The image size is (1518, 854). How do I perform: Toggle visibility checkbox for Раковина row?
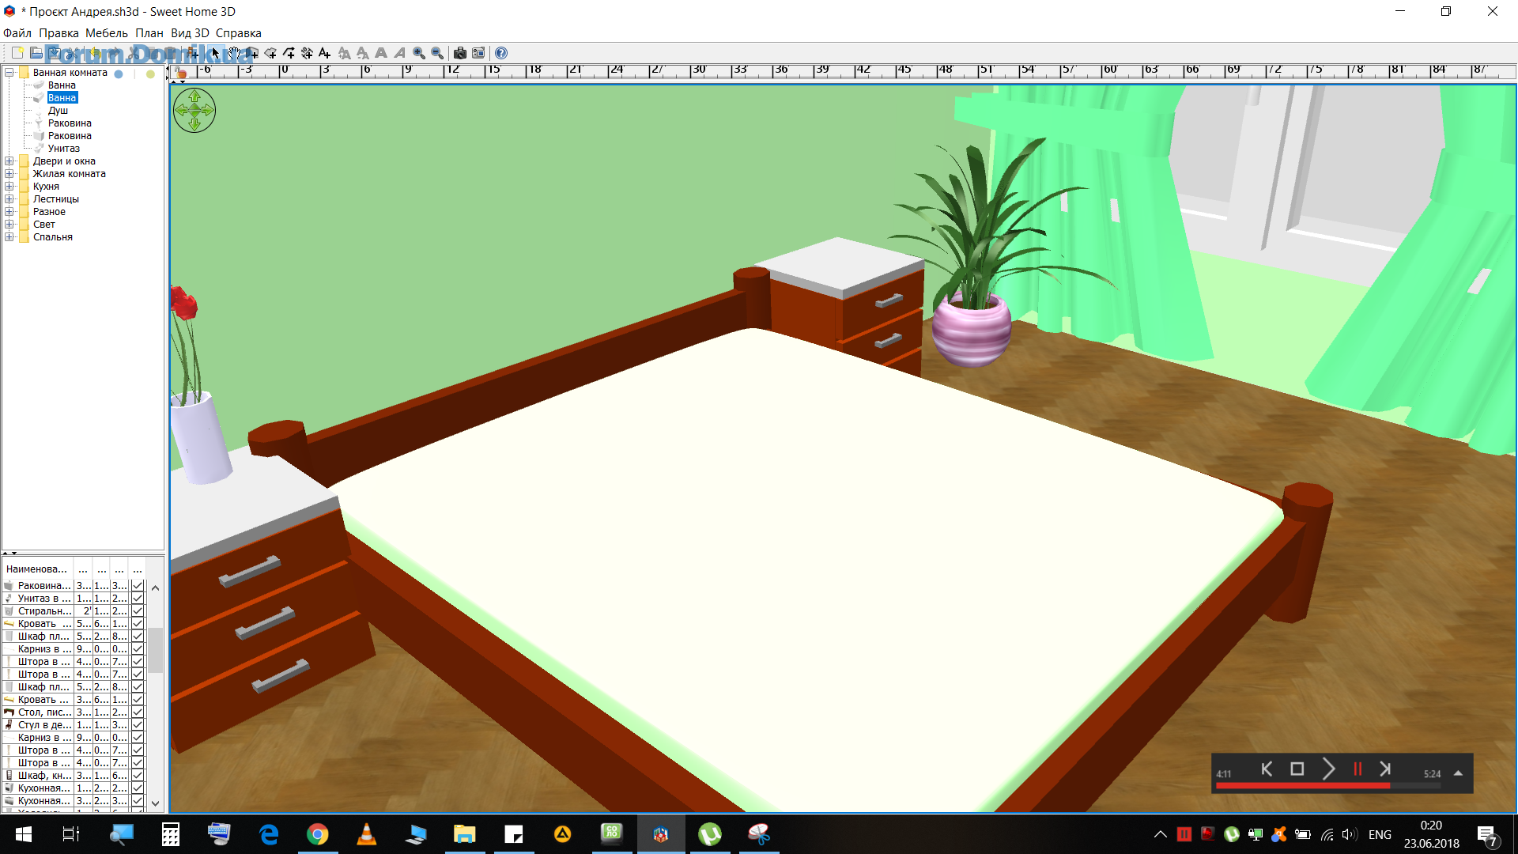(138, 586)
